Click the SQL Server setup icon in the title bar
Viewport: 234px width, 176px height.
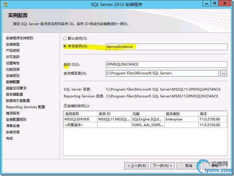coord(5,4)
